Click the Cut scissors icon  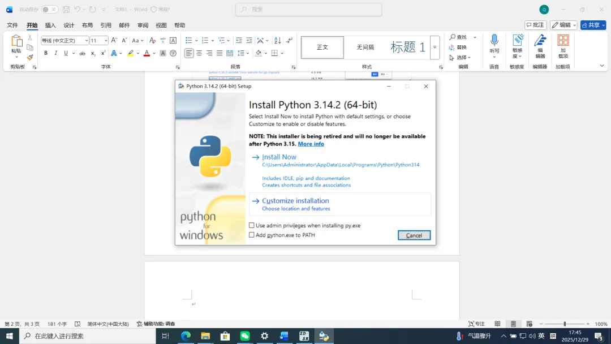click(x=29, y=38)
